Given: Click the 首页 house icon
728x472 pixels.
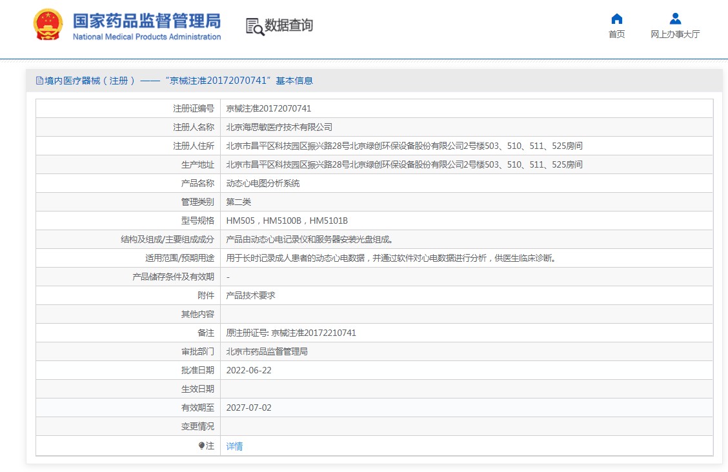Looking at the screenshot, I should point(616,19).
